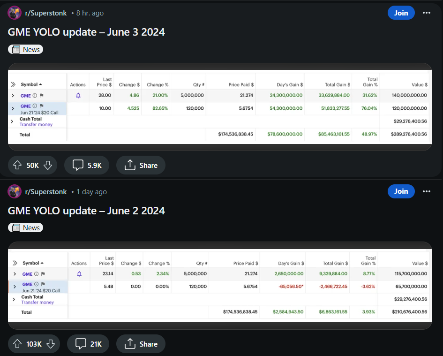
Task: Click r/Superstonk avatar on the June 2 post
Action: [15, 191]
